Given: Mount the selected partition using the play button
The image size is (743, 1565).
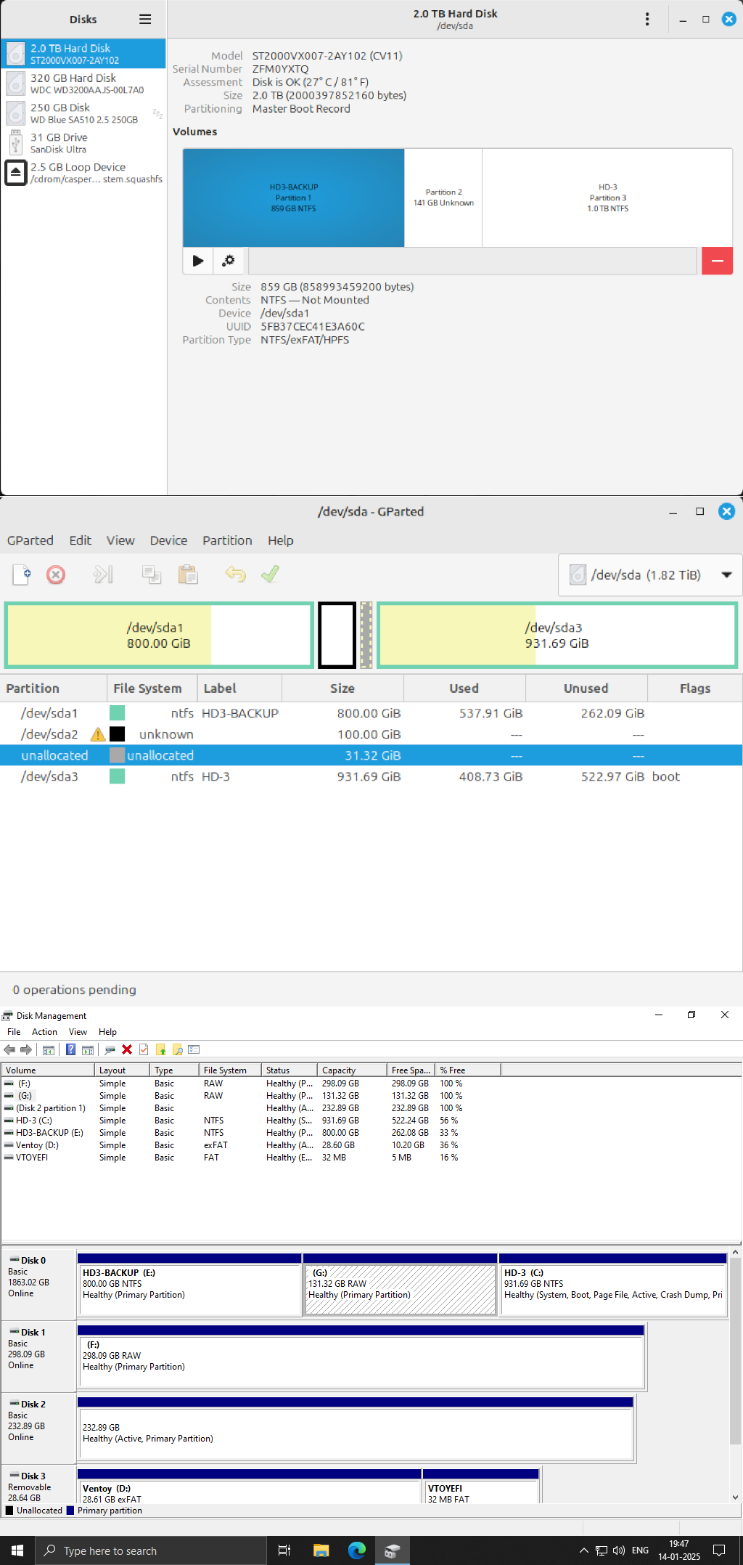Looking at the screenshot, I should click(198, 261).
